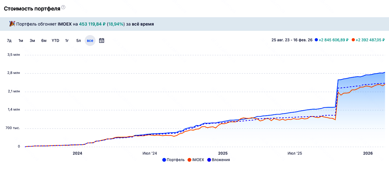The height and width of the screenshot is (170, 389).
Task: Select the все period button
Action: pos(90,40)
